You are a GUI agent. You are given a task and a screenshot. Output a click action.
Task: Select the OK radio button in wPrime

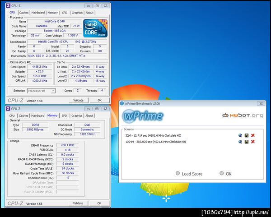(222, 173)
